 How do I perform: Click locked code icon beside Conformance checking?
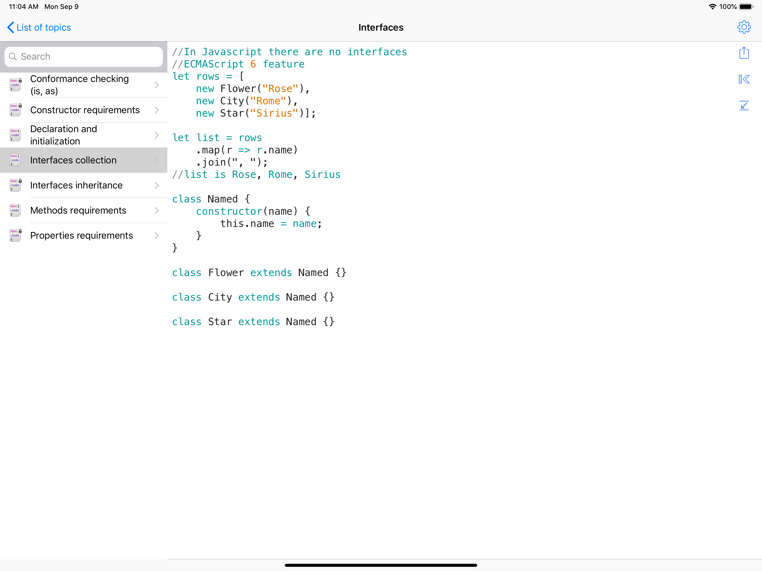15,85
